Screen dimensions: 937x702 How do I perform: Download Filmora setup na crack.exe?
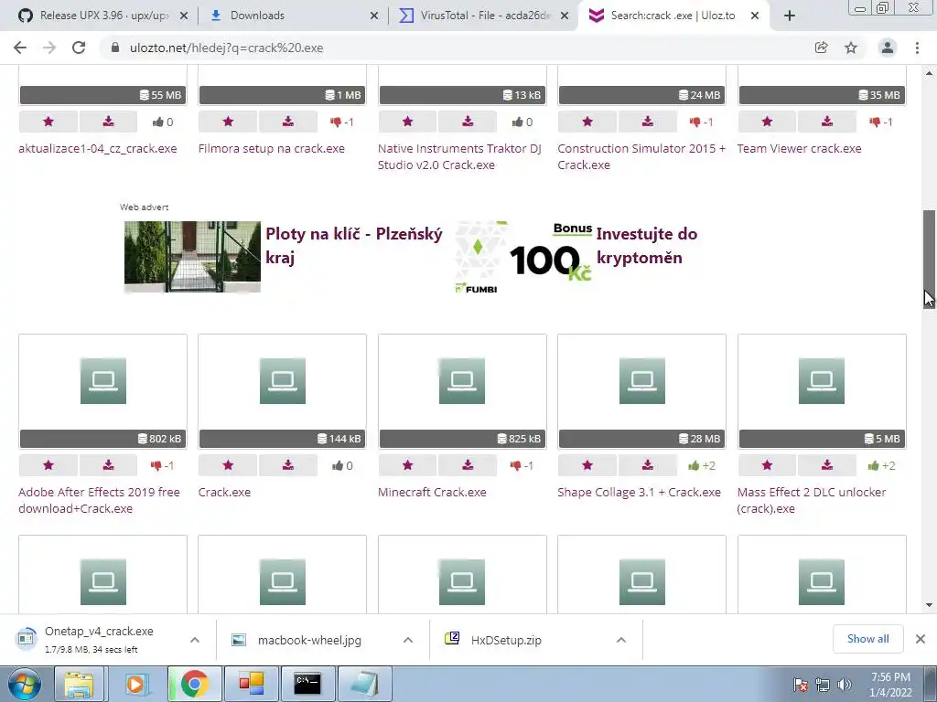(x=288, y=122)
